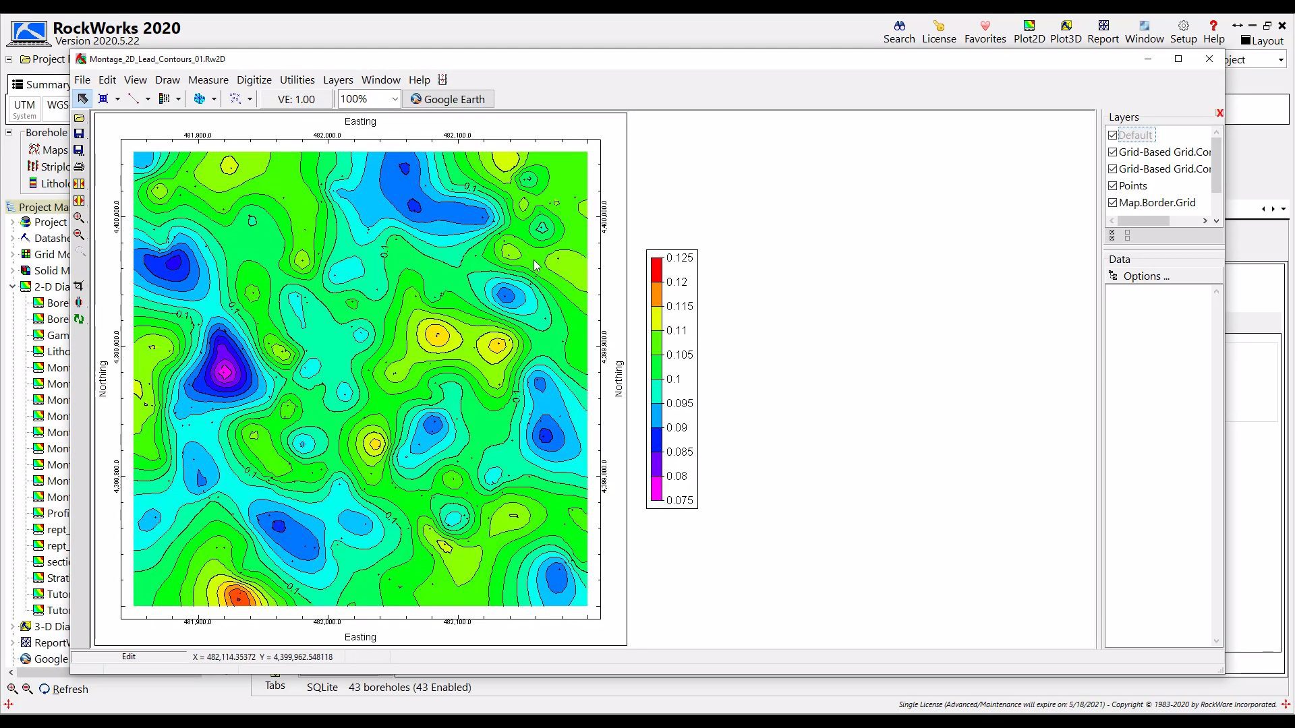The image size is (1295, 728).
Task: Open the Utilities menu
Action: pos(297,80)
